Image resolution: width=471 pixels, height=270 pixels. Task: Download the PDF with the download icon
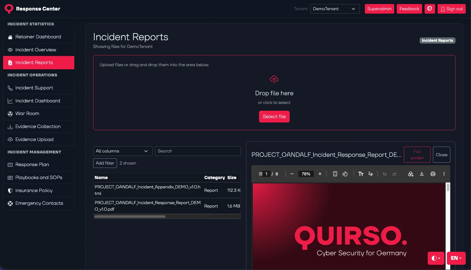coord(421,174)
